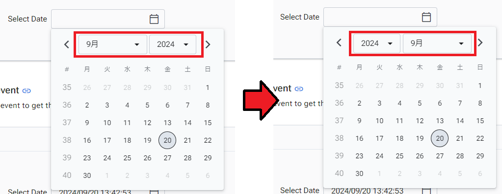Select highlighted day 20 in left calendar
The image size is (502, 194).
pyautogui.click(x=167, y=140)
